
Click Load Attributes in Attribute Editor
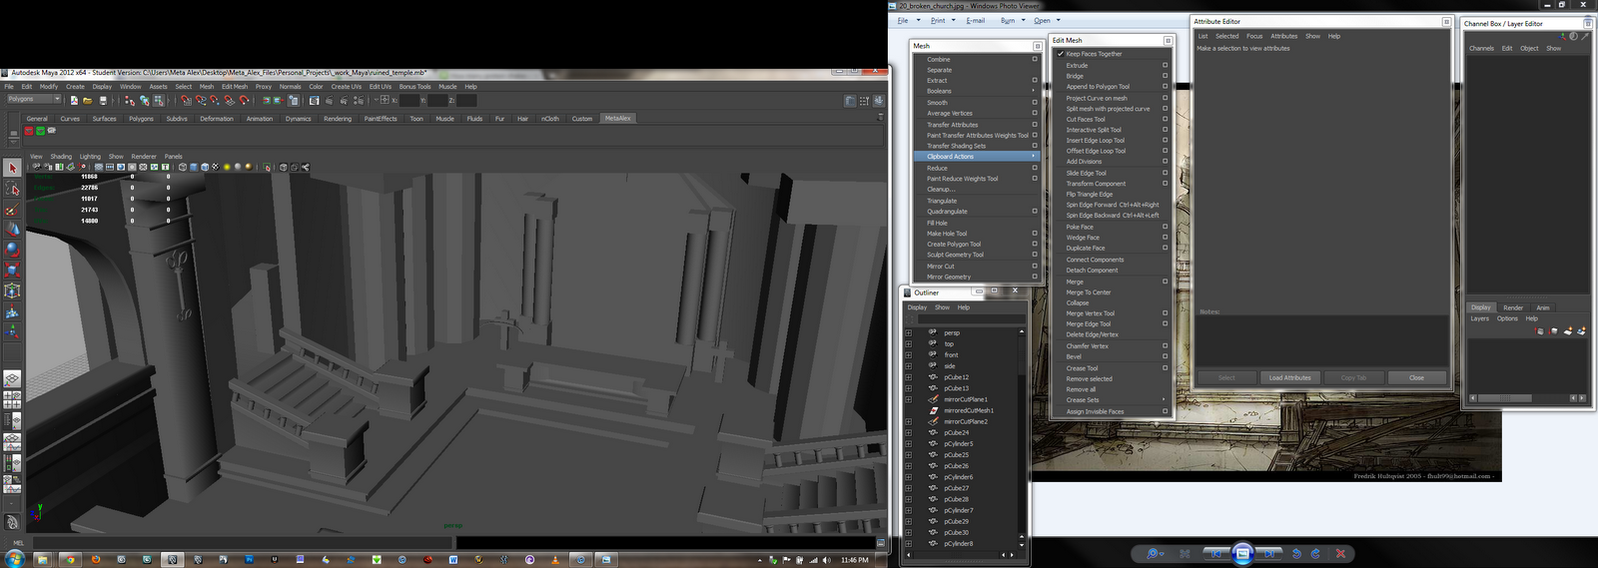(1289, 377)
